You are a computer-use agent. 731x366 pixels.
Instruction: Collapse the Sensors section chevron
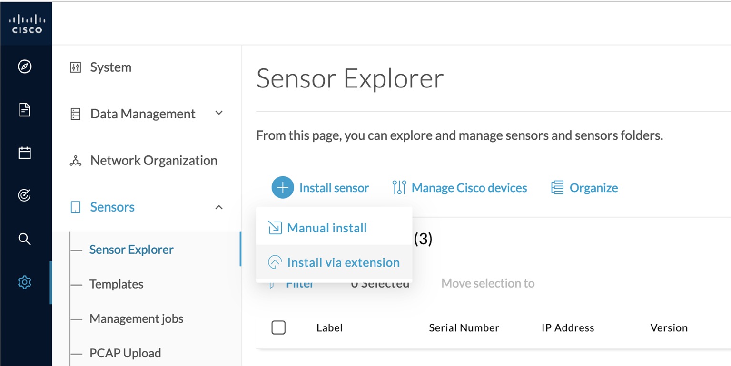[x=218, y=207]
